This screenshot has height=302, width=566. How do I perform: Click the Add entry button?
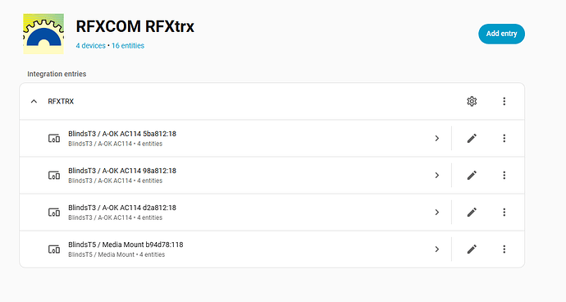[x=501, y=34]
